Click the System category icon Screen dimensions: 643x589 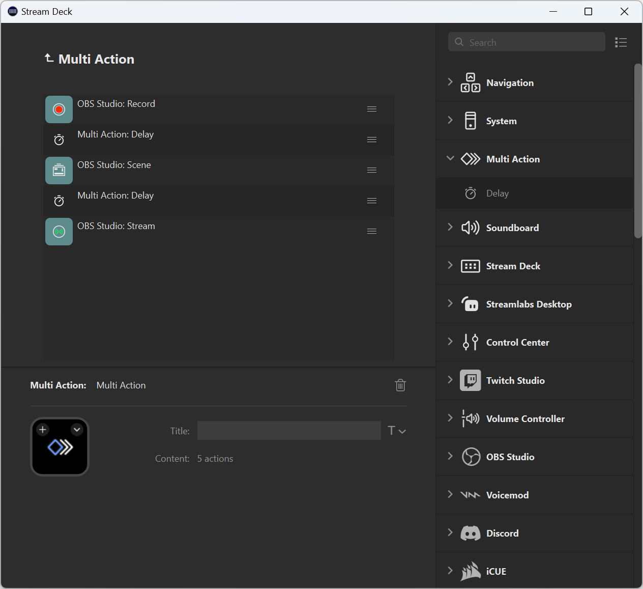(471, 121)
